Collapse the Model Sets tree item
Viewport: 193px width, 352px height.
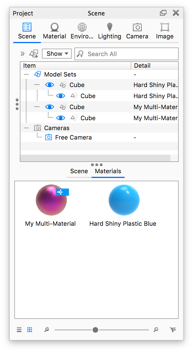(x=26, y=74)
